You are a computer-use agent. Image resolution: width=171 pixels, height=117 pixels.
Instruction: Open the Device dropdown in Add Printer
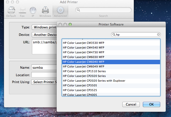pos(44,35)
